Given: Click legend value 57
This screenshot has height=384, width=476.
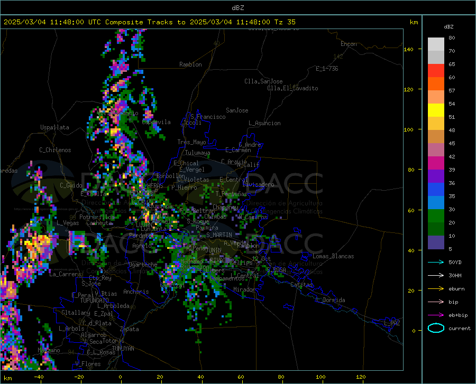Looking at the screenshot, I should [452, 90].
